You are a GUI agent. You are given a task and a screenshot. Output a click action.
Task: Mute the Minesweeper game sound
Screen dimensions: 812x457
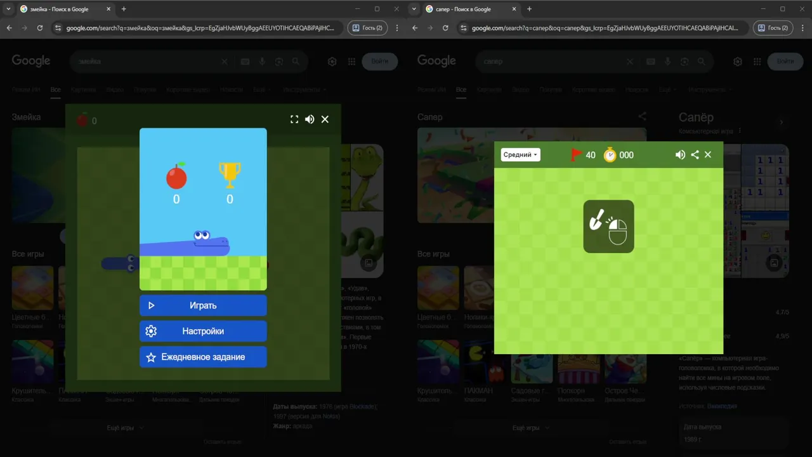click(680, 155)
